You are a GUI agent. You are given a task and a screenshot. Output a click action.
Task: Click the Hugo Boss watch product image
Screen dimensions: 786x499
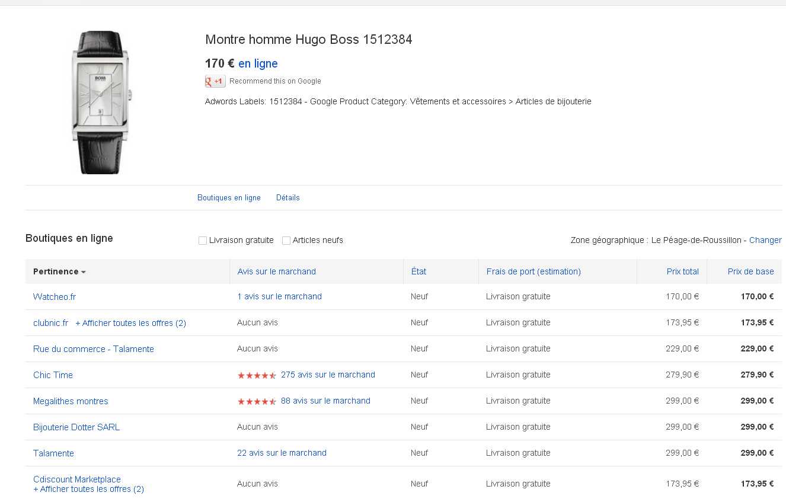point(101,102)
